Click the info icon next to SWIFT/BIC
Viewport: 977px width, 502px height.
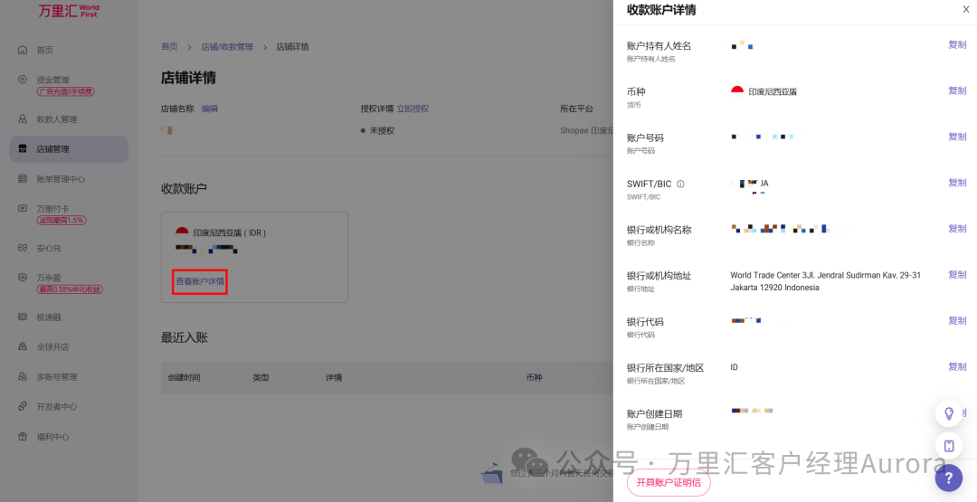click(x=680, y=184)
